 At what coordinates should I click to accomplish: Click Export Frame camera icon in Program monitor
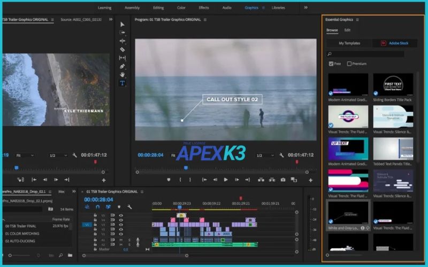[283, 180]
